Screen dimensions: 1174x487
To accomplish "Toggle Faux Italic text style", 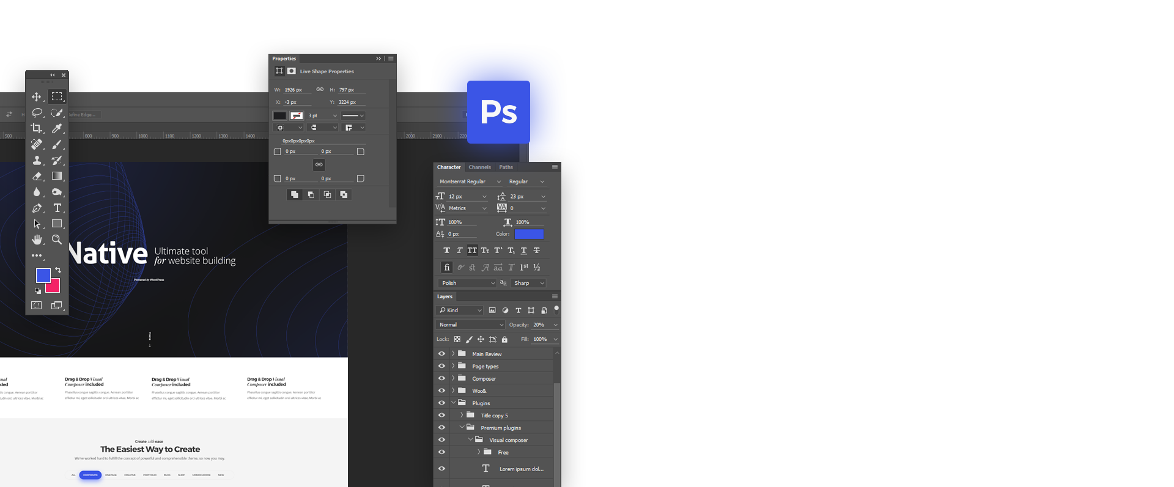I will point(459,251).
